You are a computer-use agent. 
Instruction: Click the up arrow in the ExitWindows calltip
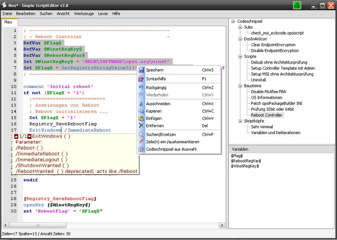16,136
